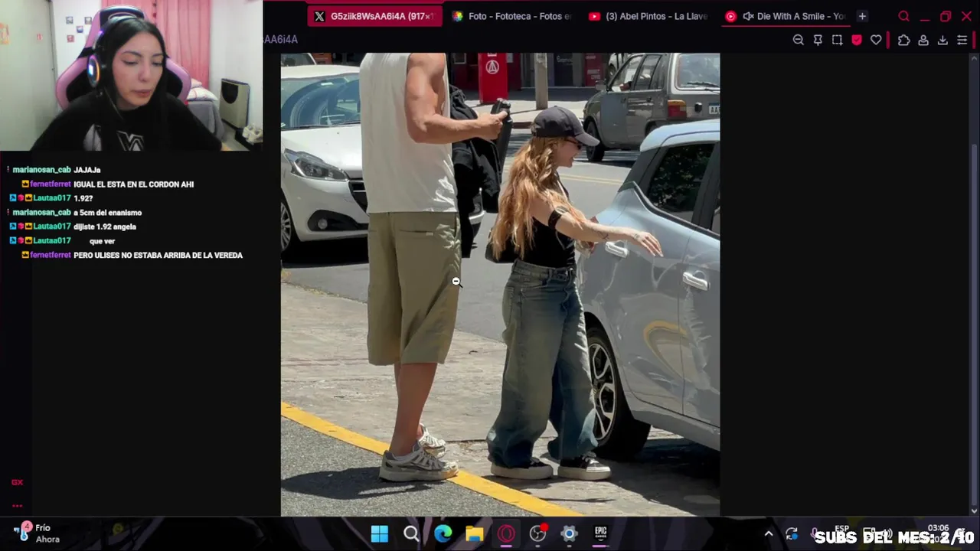The width and height of the screenshot is (980, 551).
Task: Click the tab search magnifier icon
Action: 903,16
